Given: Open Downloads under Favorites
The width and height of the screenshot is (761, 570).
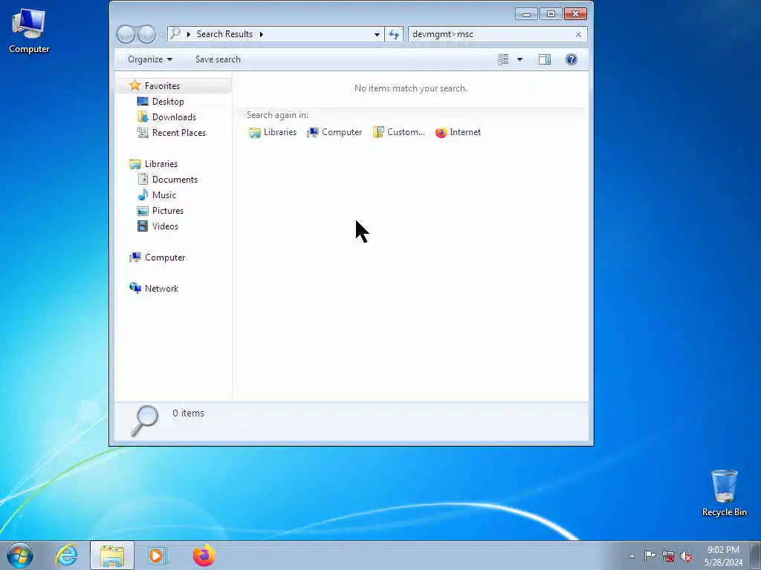Looking at the screenshot, I should tap(174, 117).
